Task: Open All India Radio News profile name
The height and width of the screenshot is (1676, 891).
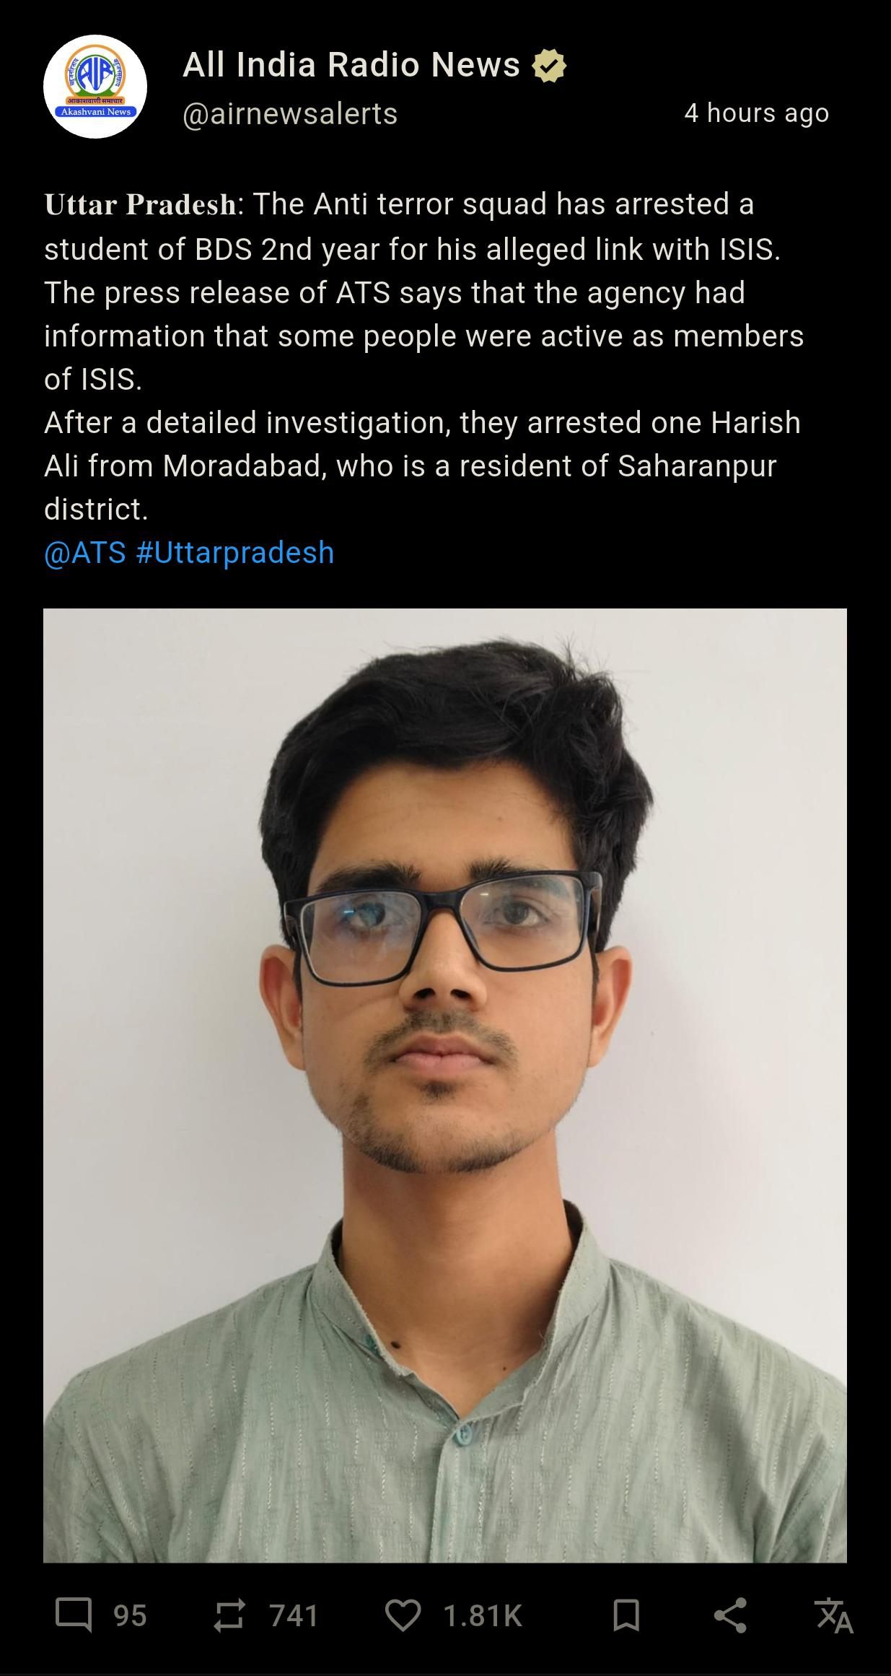Action: (351, 65)
